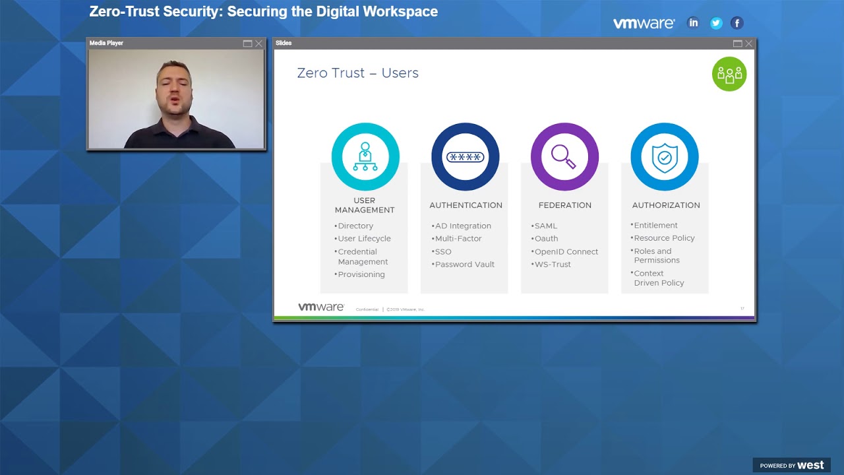This screenshot has width=844, height=475.
Task: Click the Multi-Factor bullet under Authentication
Action: point(458,239)
